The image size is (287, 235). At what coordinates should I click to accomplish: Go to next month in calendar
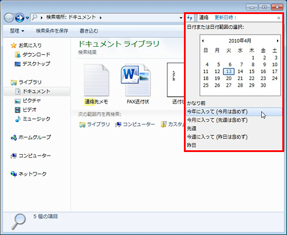point(278,41)
